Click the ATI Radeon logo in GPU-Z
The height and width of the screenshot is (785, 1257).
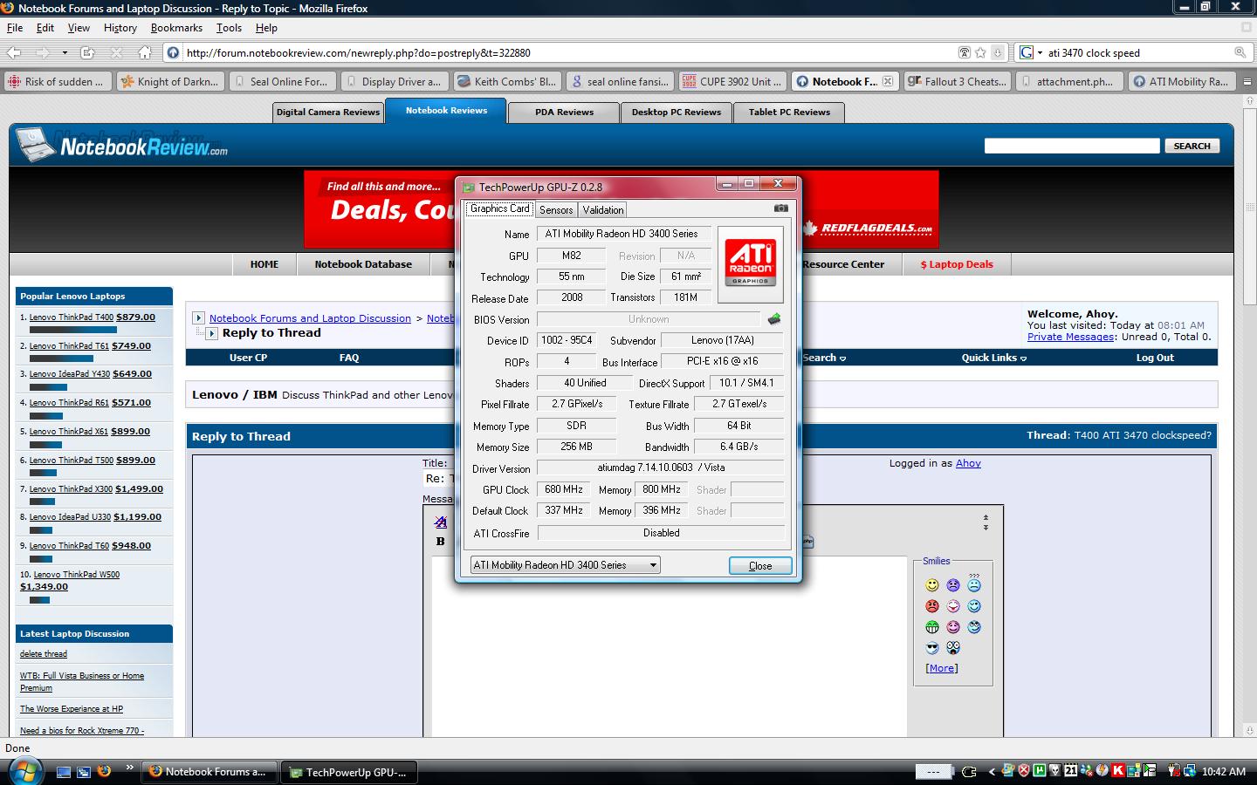[751, 263]
